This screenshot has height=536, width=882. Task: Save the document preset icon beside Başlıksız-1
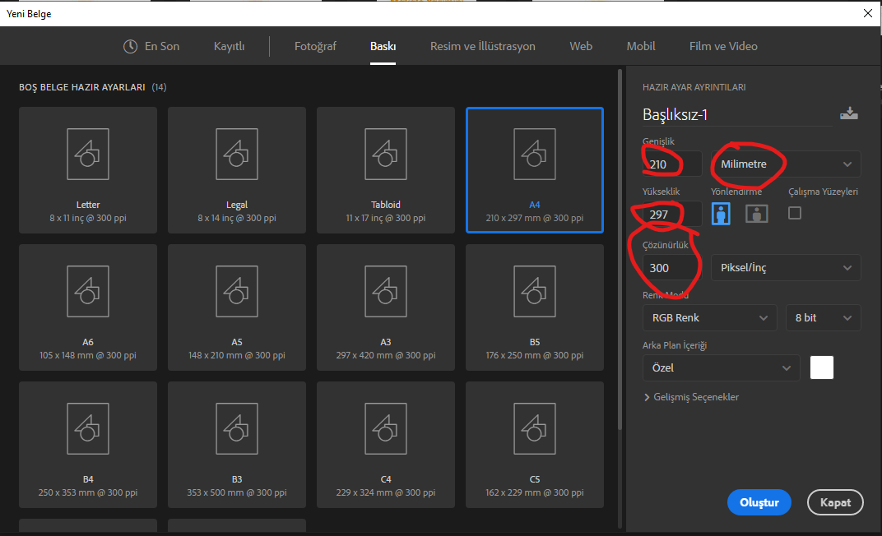(849, 113)
